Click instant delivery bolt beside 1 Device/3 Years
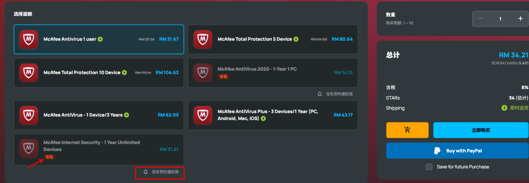 126,115
